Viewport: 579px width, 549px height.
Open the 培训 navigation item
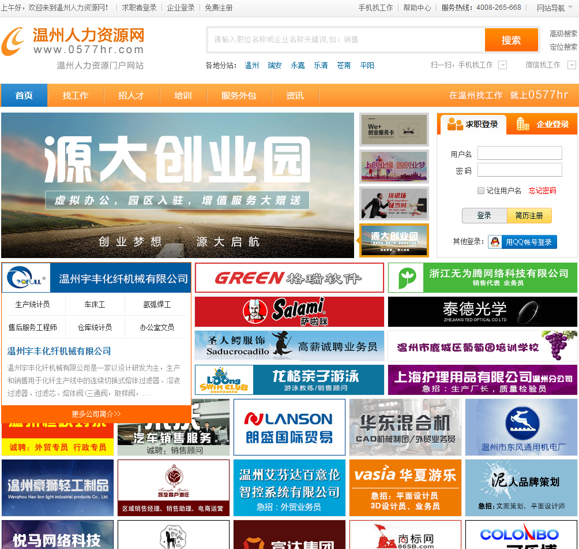coord(183,95)
